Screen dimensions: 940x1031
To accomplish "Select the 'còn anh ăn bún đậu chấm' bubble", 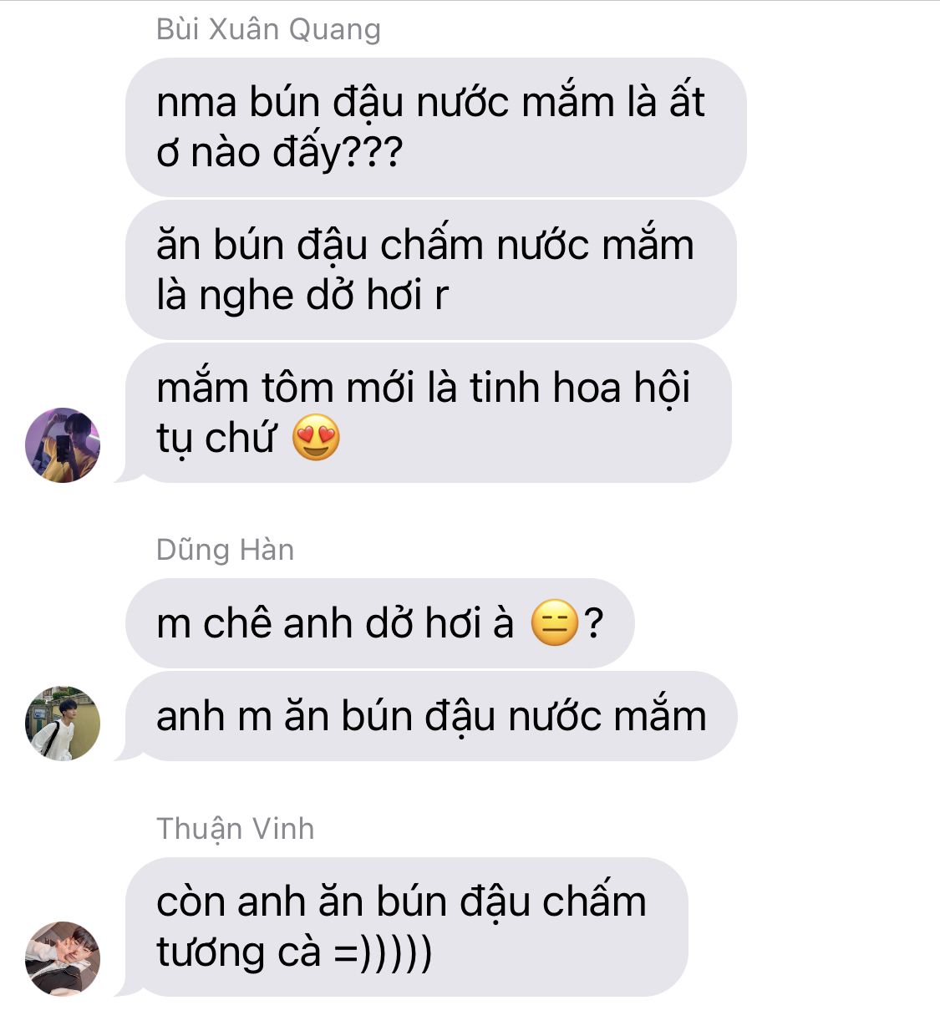I will coord(406,927).
